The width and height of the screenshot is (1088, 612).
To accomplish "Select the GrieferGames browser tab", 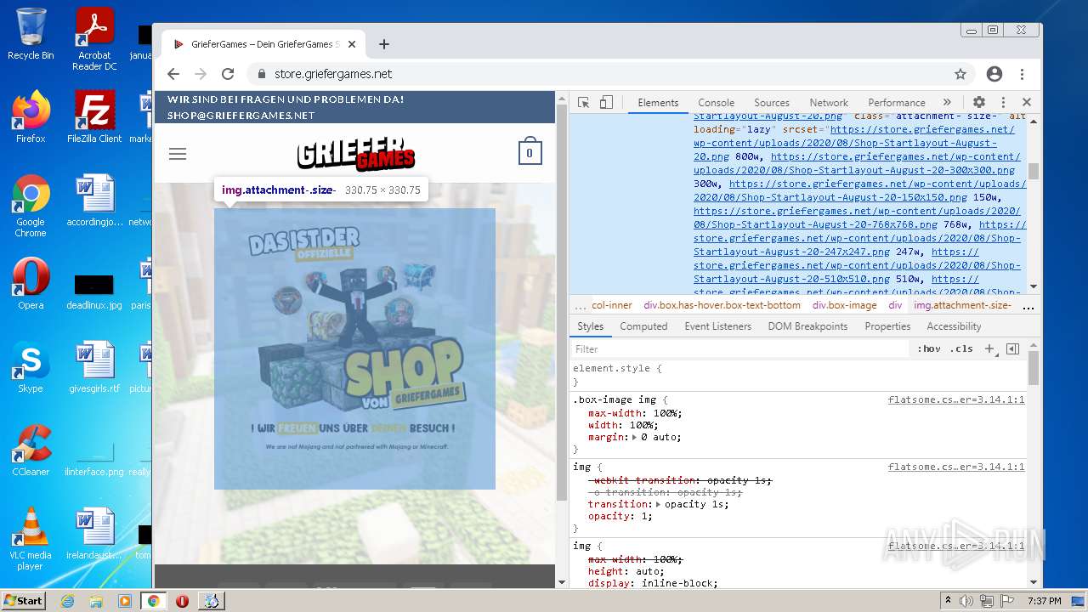I will point(265,44).
